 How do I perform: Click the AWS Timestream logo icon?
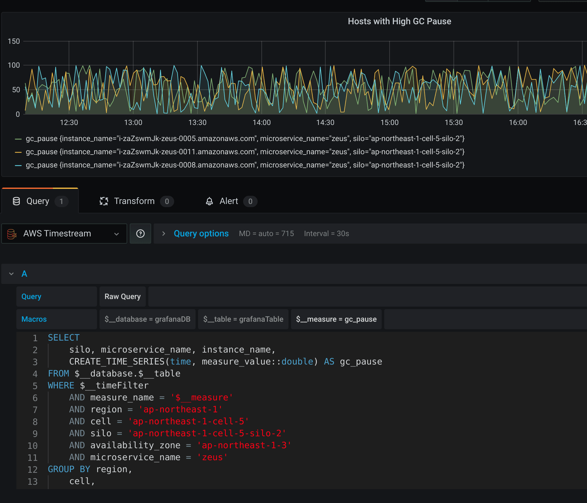pos(12,234)
